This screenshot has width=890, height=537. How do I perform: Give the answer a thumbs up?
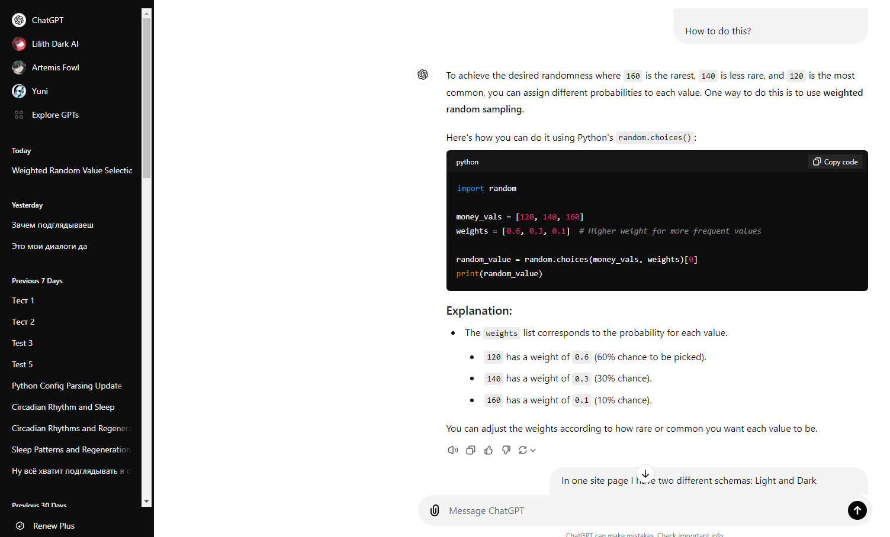click(x=488, y=450)
